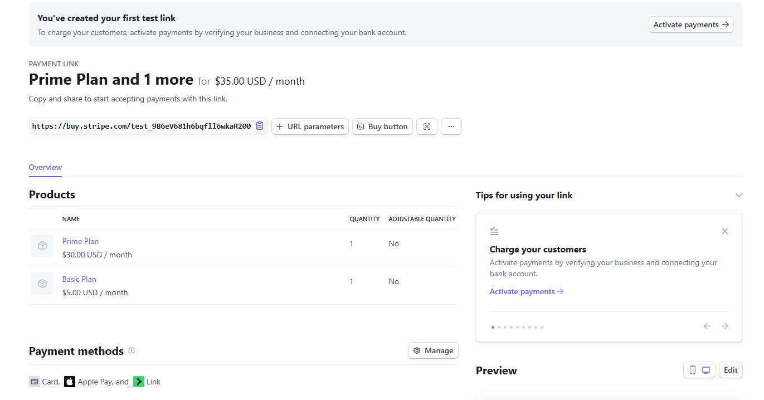Go to the previous tip arrow

pos(707,326)
